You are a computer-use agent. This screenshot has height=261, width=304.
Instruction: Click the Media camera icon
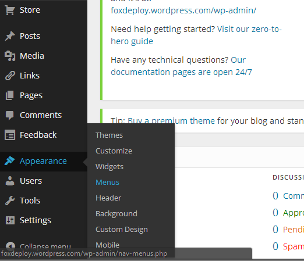pos(10,56)
